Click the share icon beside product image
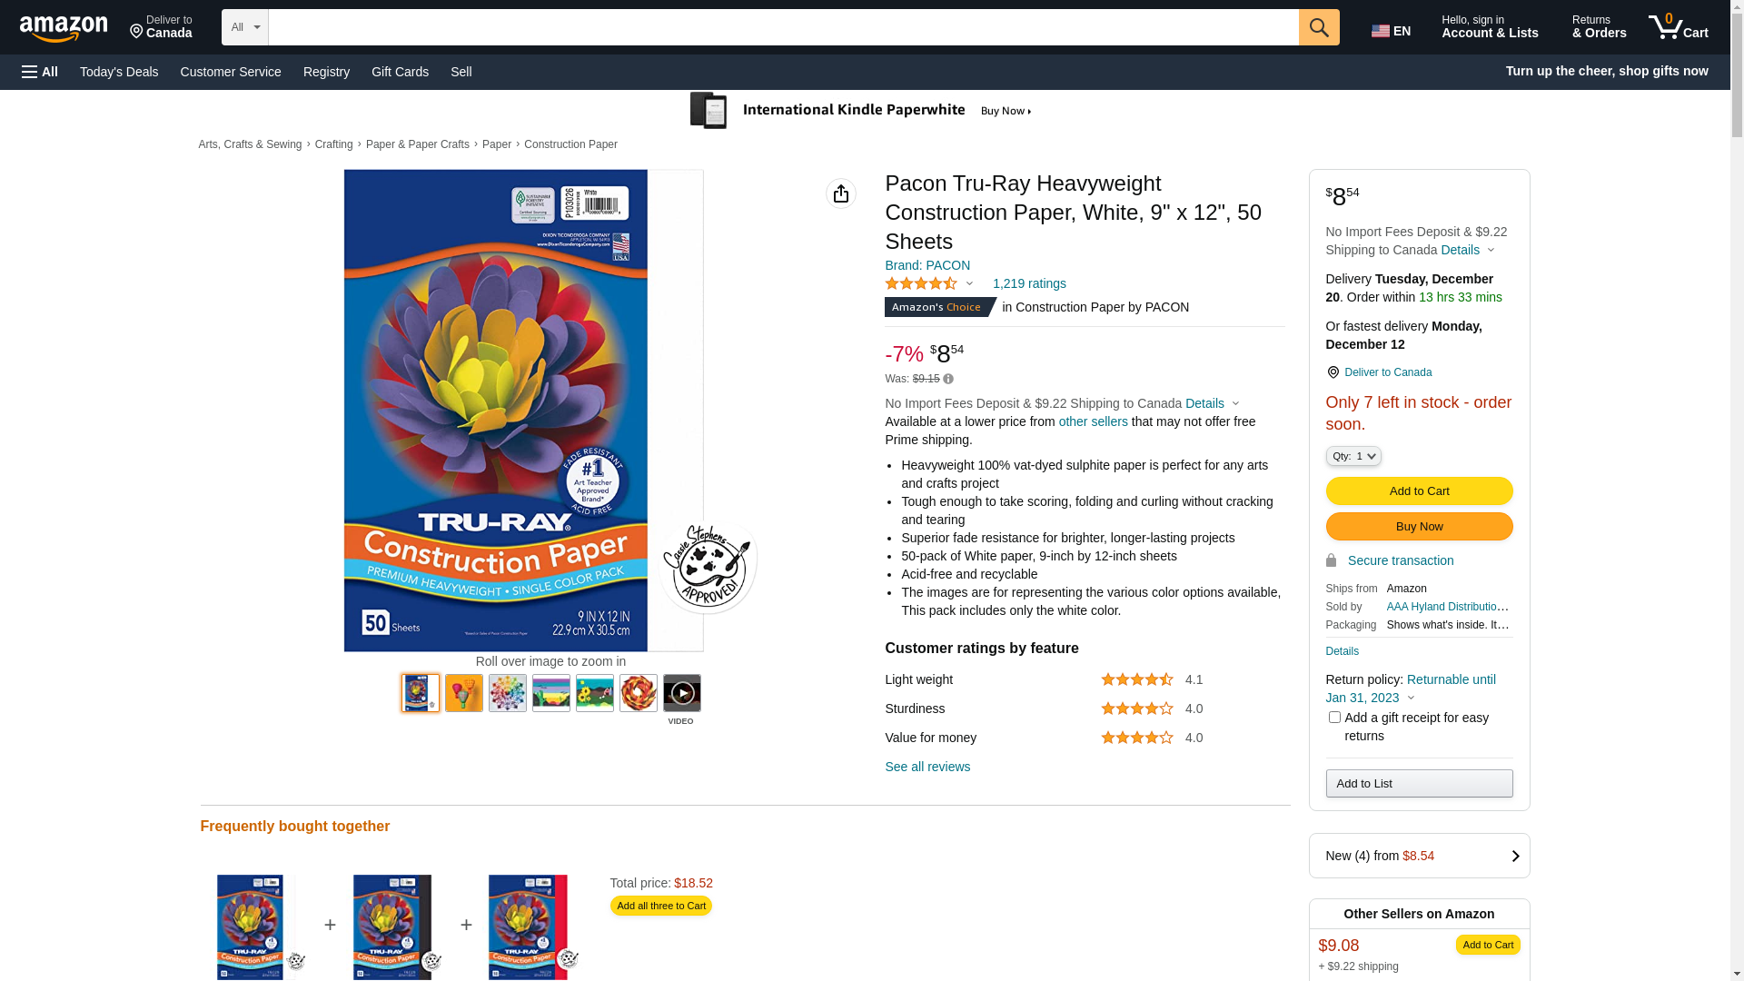This screenshot has width=1744, height=981. click(x=841, y=193)
